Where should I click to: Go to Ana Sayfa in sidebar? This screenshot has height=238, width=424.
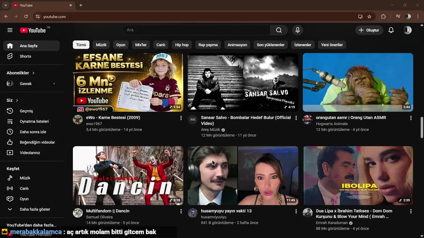click(x=31, y=46)
